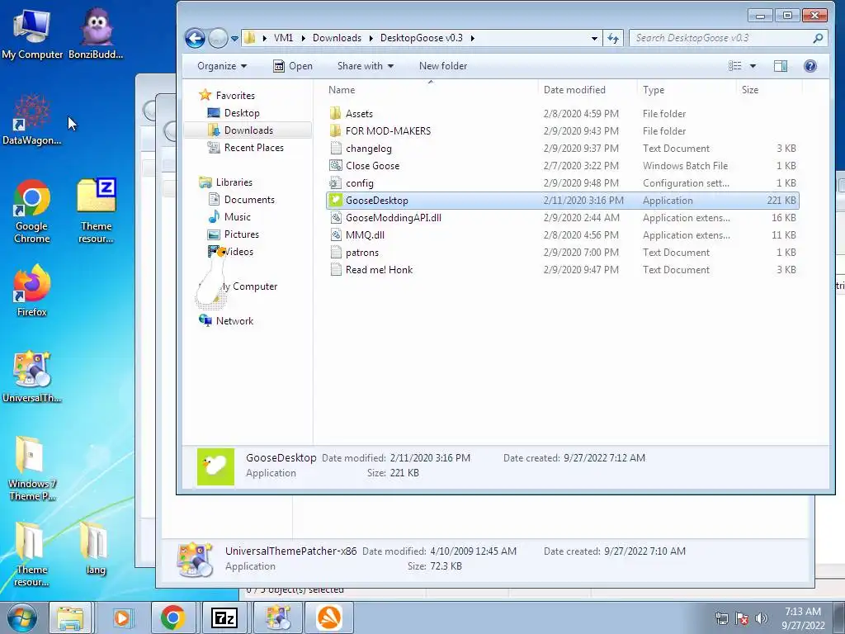Viewport: 845px width, 634px height.
Task: Expand the arrow after DesktopGoose v0.3 breadcrumb
Action: point(473,38)
